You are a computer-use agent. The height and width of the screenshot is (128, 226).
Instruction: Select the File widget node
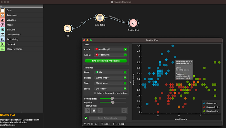point(67,28)
